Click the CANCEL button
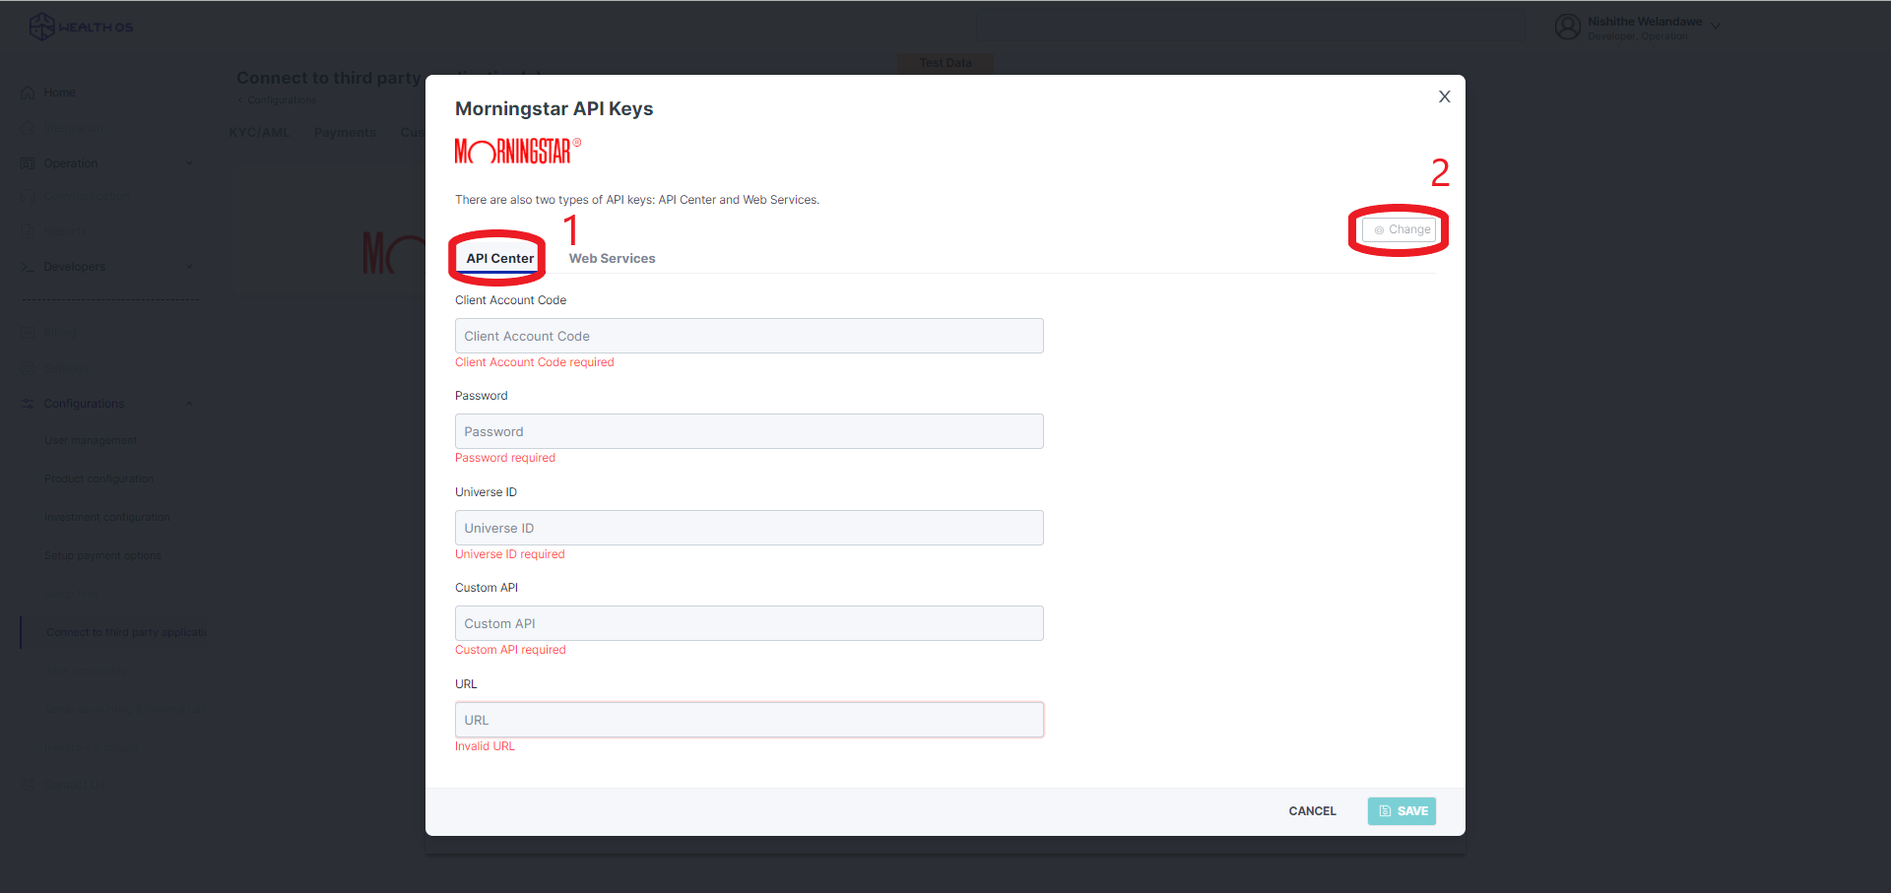 tap(1312, 811)
